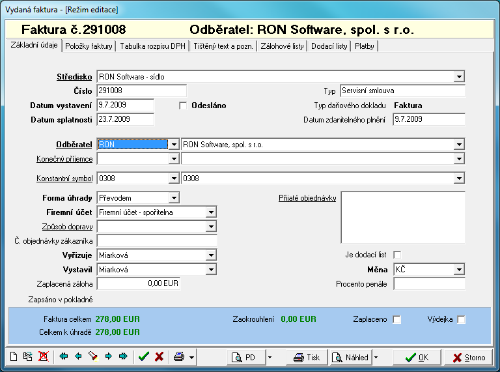This screenshot has width=500, height=372.
Task: Expand the Měna currency dropdown
Action: [459, 270]
